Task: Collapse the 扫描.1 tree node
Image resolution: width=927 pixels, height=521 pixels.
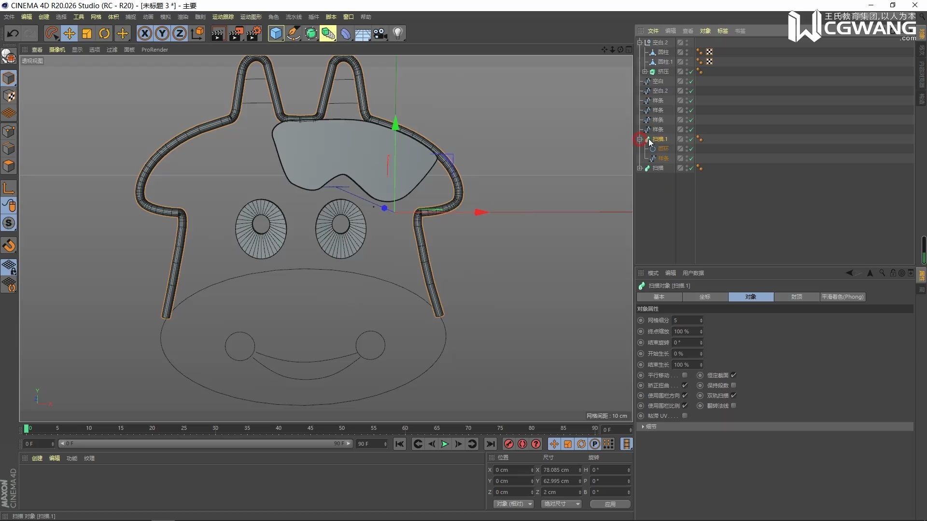Action: pyautogui.click(x=640, y=139)
